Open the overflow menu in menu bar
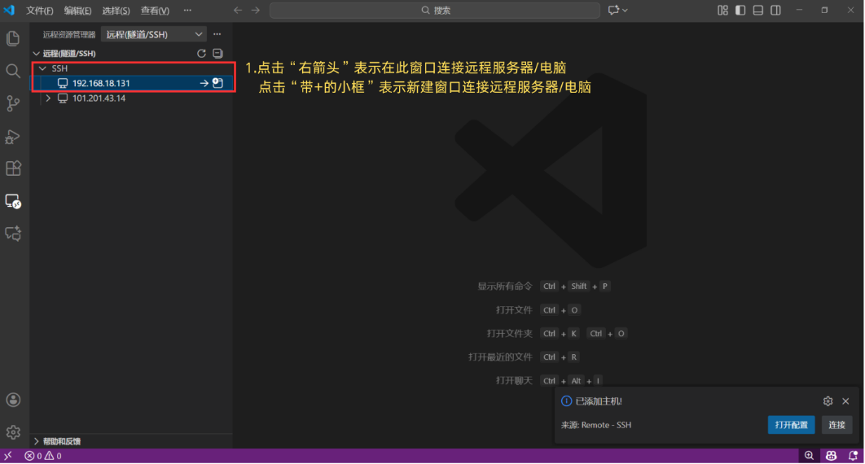Screen dimensions: 865x464 coord(187,11)
